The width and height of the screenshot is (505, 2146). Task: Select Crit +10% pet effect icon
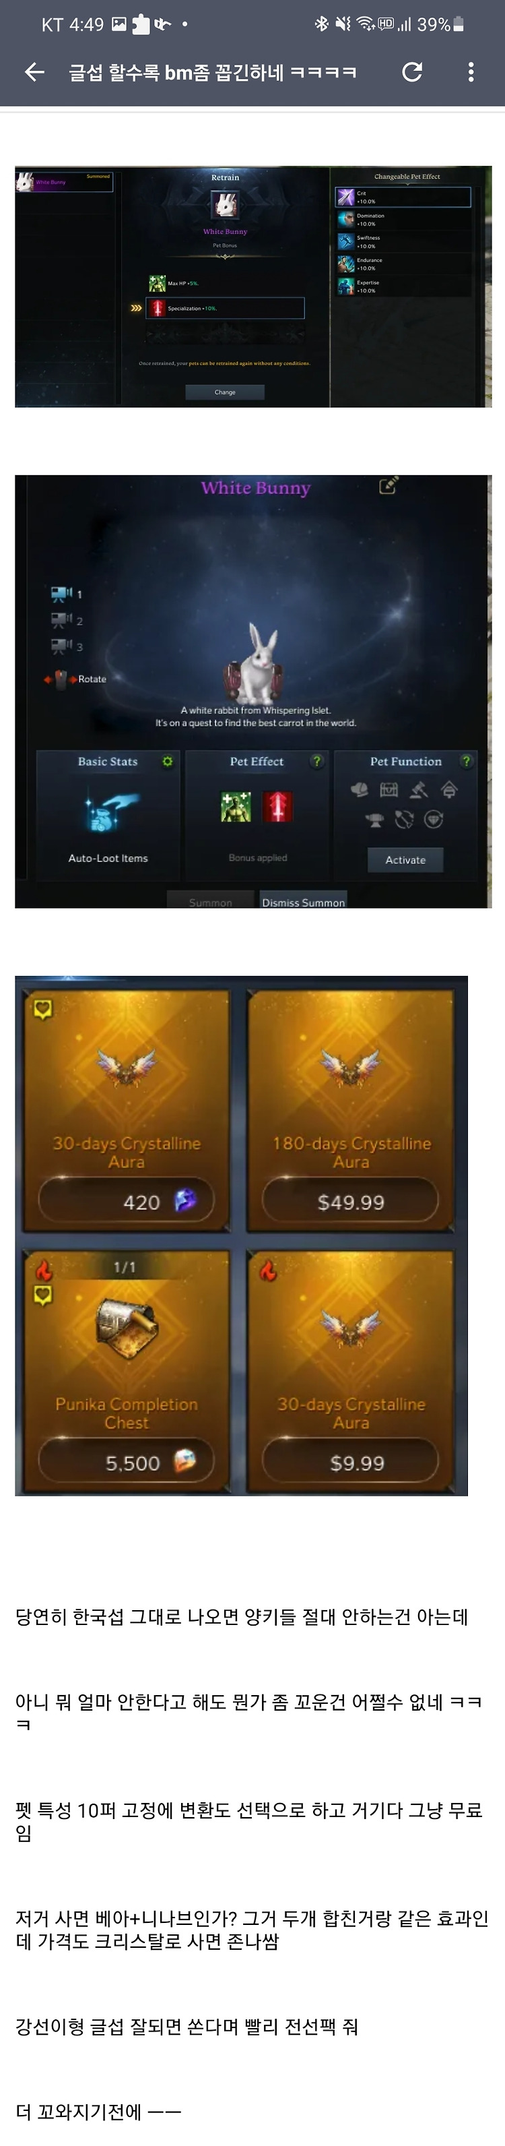(x=345, y=197)
